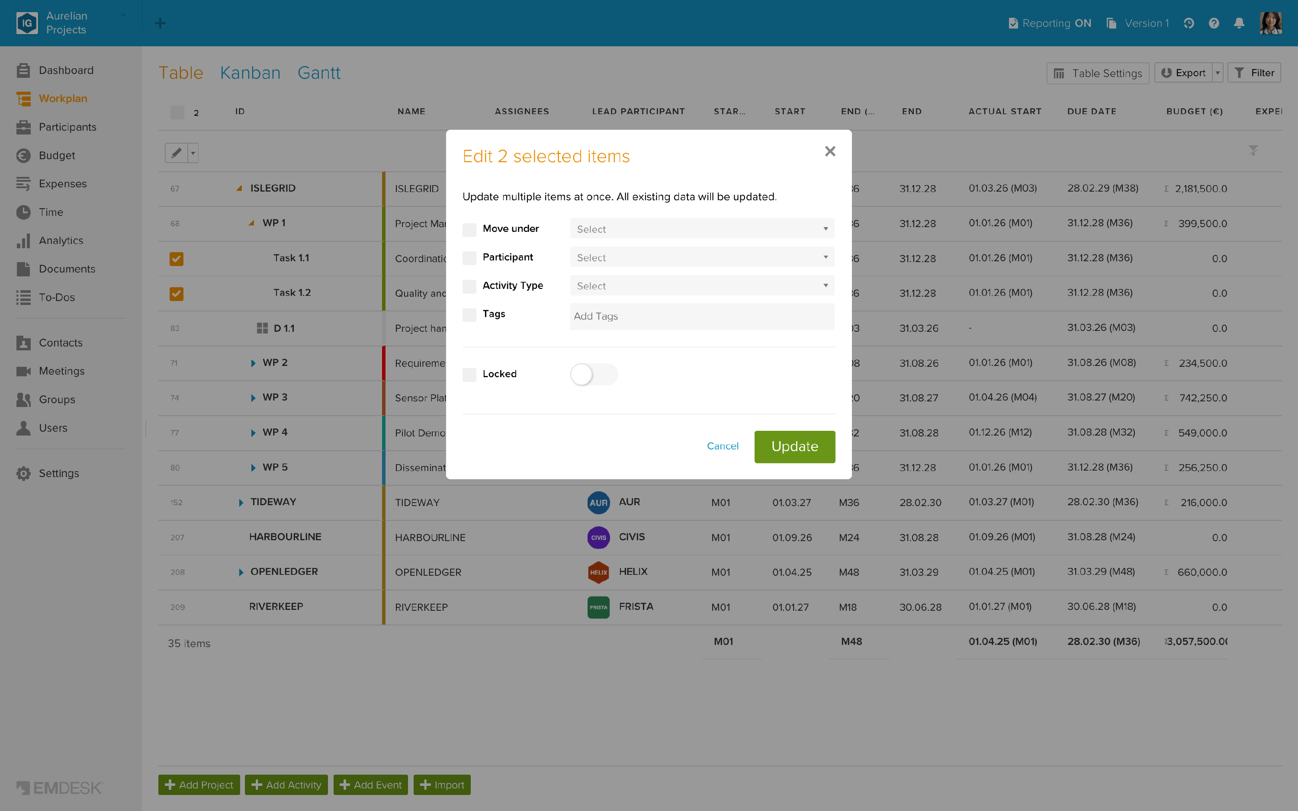Screen dimensions: 1298x811
Task: Click the Add Tags input field
Action: point(702,317)
